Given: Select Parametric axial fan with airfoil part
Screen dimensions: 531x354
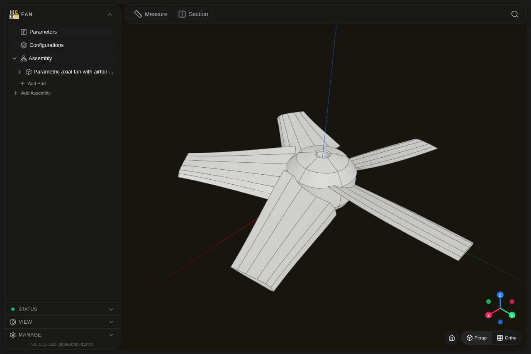Looking at the screenshot, I should [x=73, y=72].
